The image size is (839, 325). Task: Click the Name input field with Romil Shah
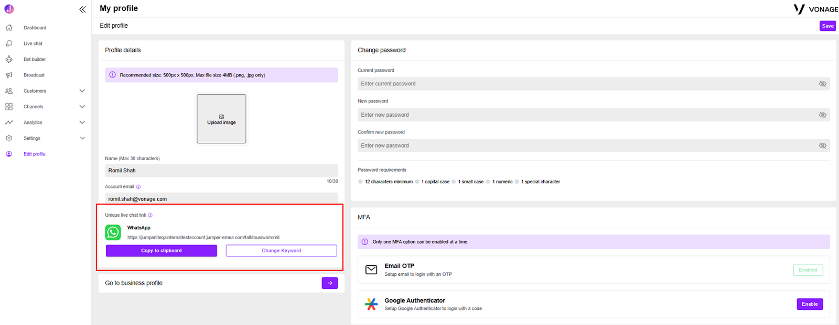[x=221, y=171]
